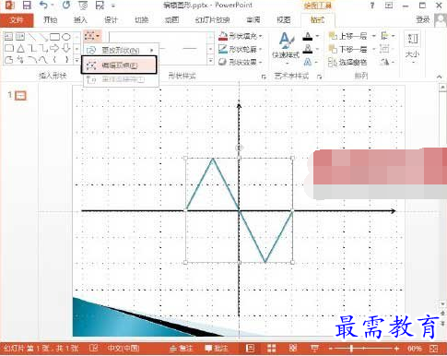
Task: Customize the quick access toolbar dropdown
Action: coord(113,6)
